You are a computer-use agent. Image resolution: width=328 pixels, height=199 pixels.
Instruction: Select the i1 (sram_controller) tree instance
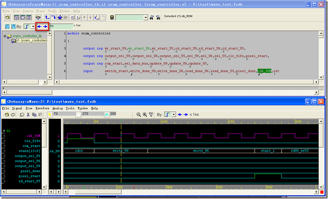[x=32, y=41]
